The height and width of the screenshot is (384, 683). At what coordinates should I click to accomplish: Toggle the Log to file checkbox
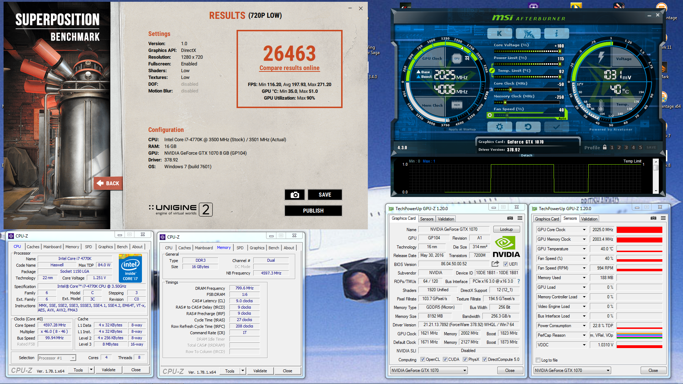538,360
